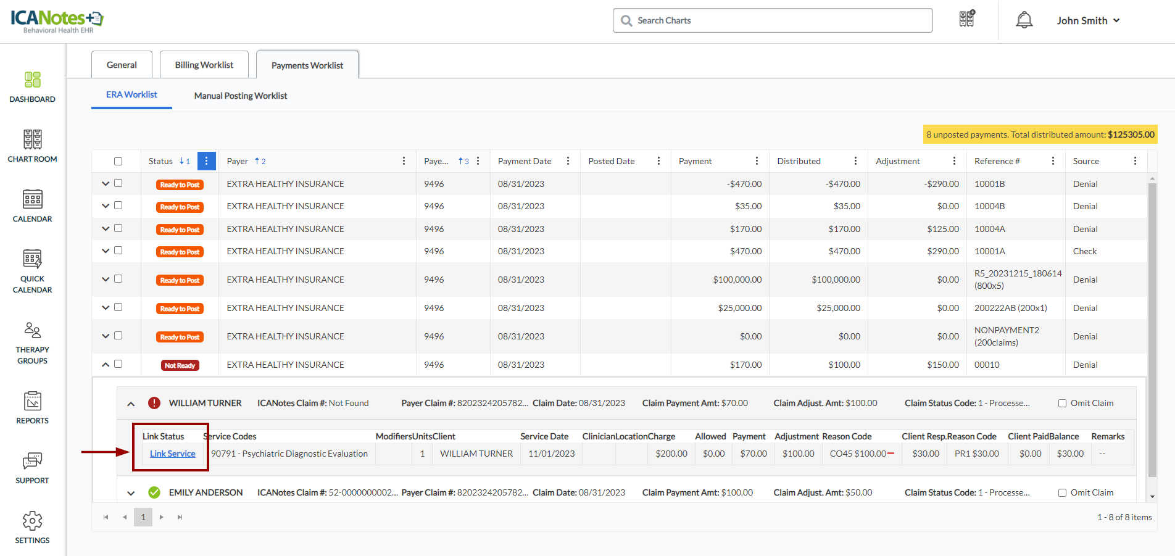This screenshot has height=556, width=1175.
Task: Sort by the Status column header
Action: pyautogui.click(x=160, y=161)
